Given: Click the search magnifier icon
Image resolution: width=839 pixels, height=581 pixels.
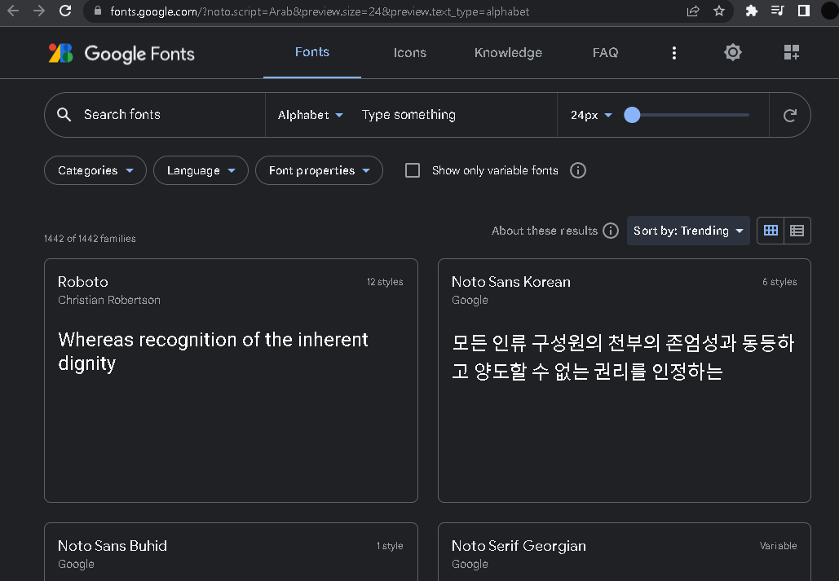Looking at the screenshot, I should [64, 114].
